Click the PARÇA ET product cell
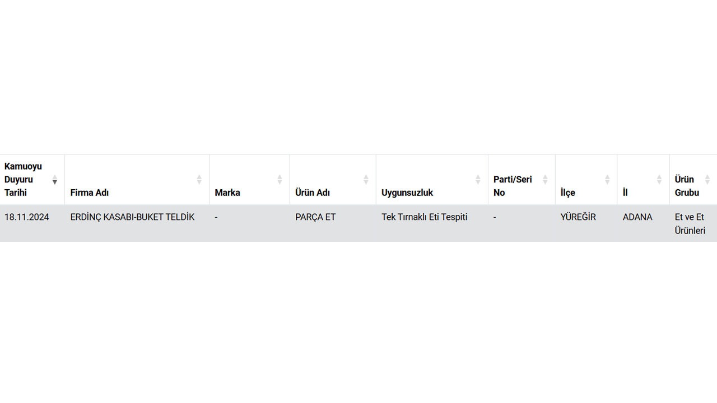 coord(315,217)
